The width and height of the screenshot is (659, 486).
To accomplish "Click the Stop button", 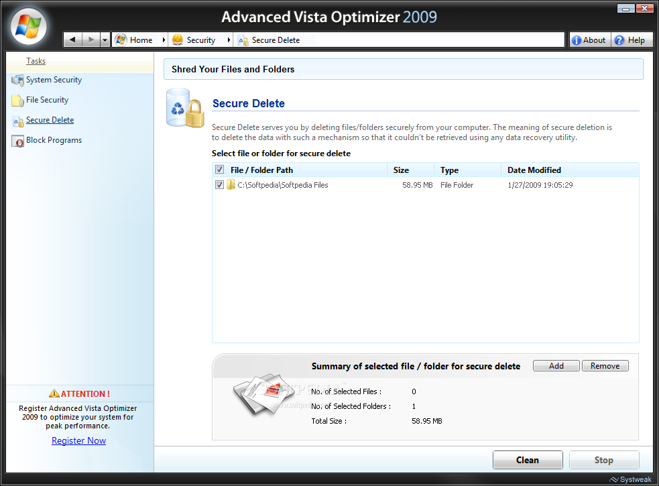I will [x=604, y=460].
